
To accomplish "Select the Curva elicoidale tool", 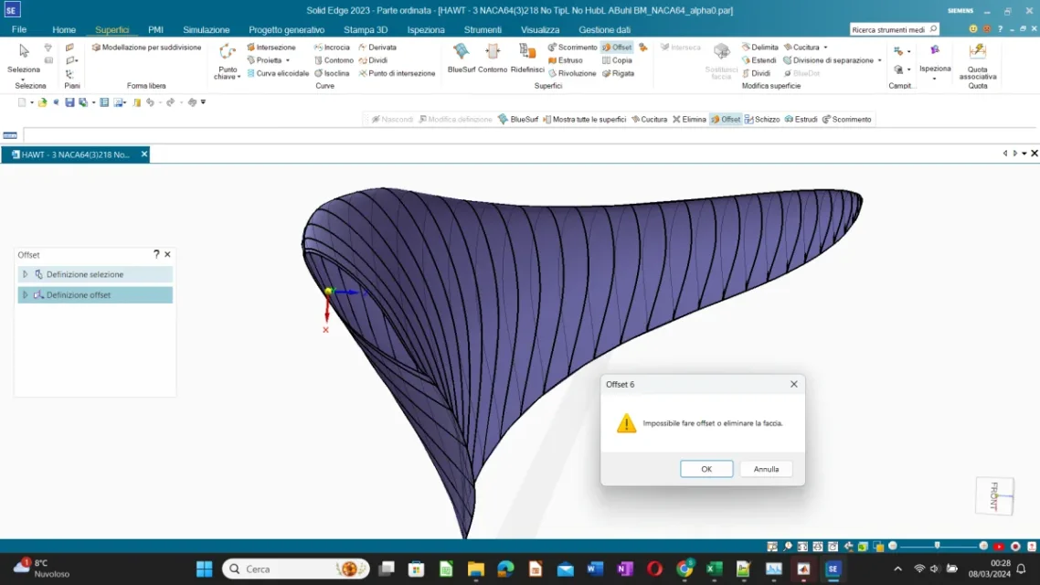I will coord(278,74).
